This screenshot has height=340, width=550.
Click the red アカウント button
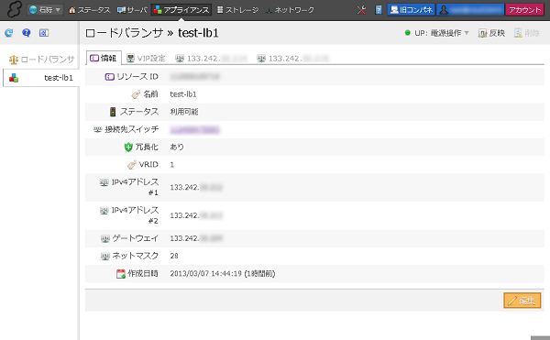pos(524,10)
